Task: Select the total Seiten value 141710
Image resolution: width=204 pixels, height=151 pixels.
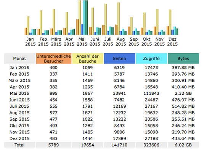Action: (119, 145)
